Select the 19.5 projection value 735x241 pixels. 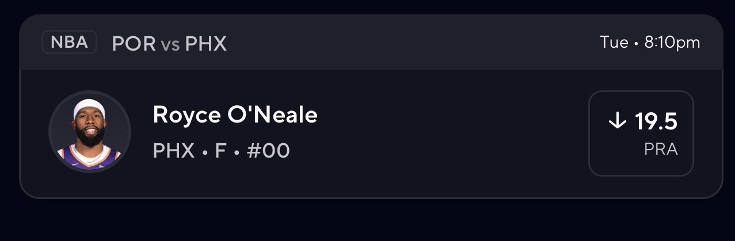click(656, 121)
